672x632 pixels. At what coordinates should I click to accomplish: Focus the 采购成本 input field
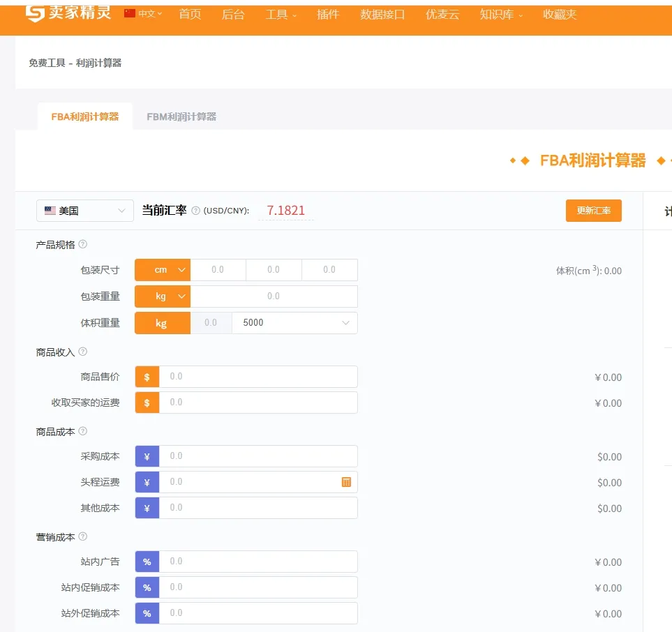click(258, 456)
